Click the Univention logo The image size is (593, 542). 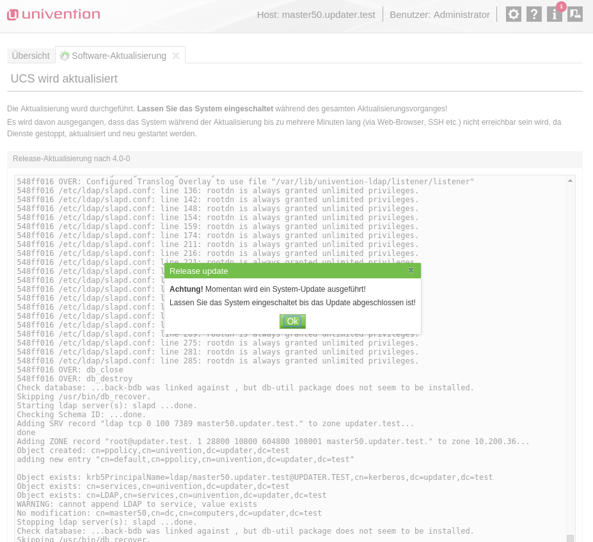54,14
